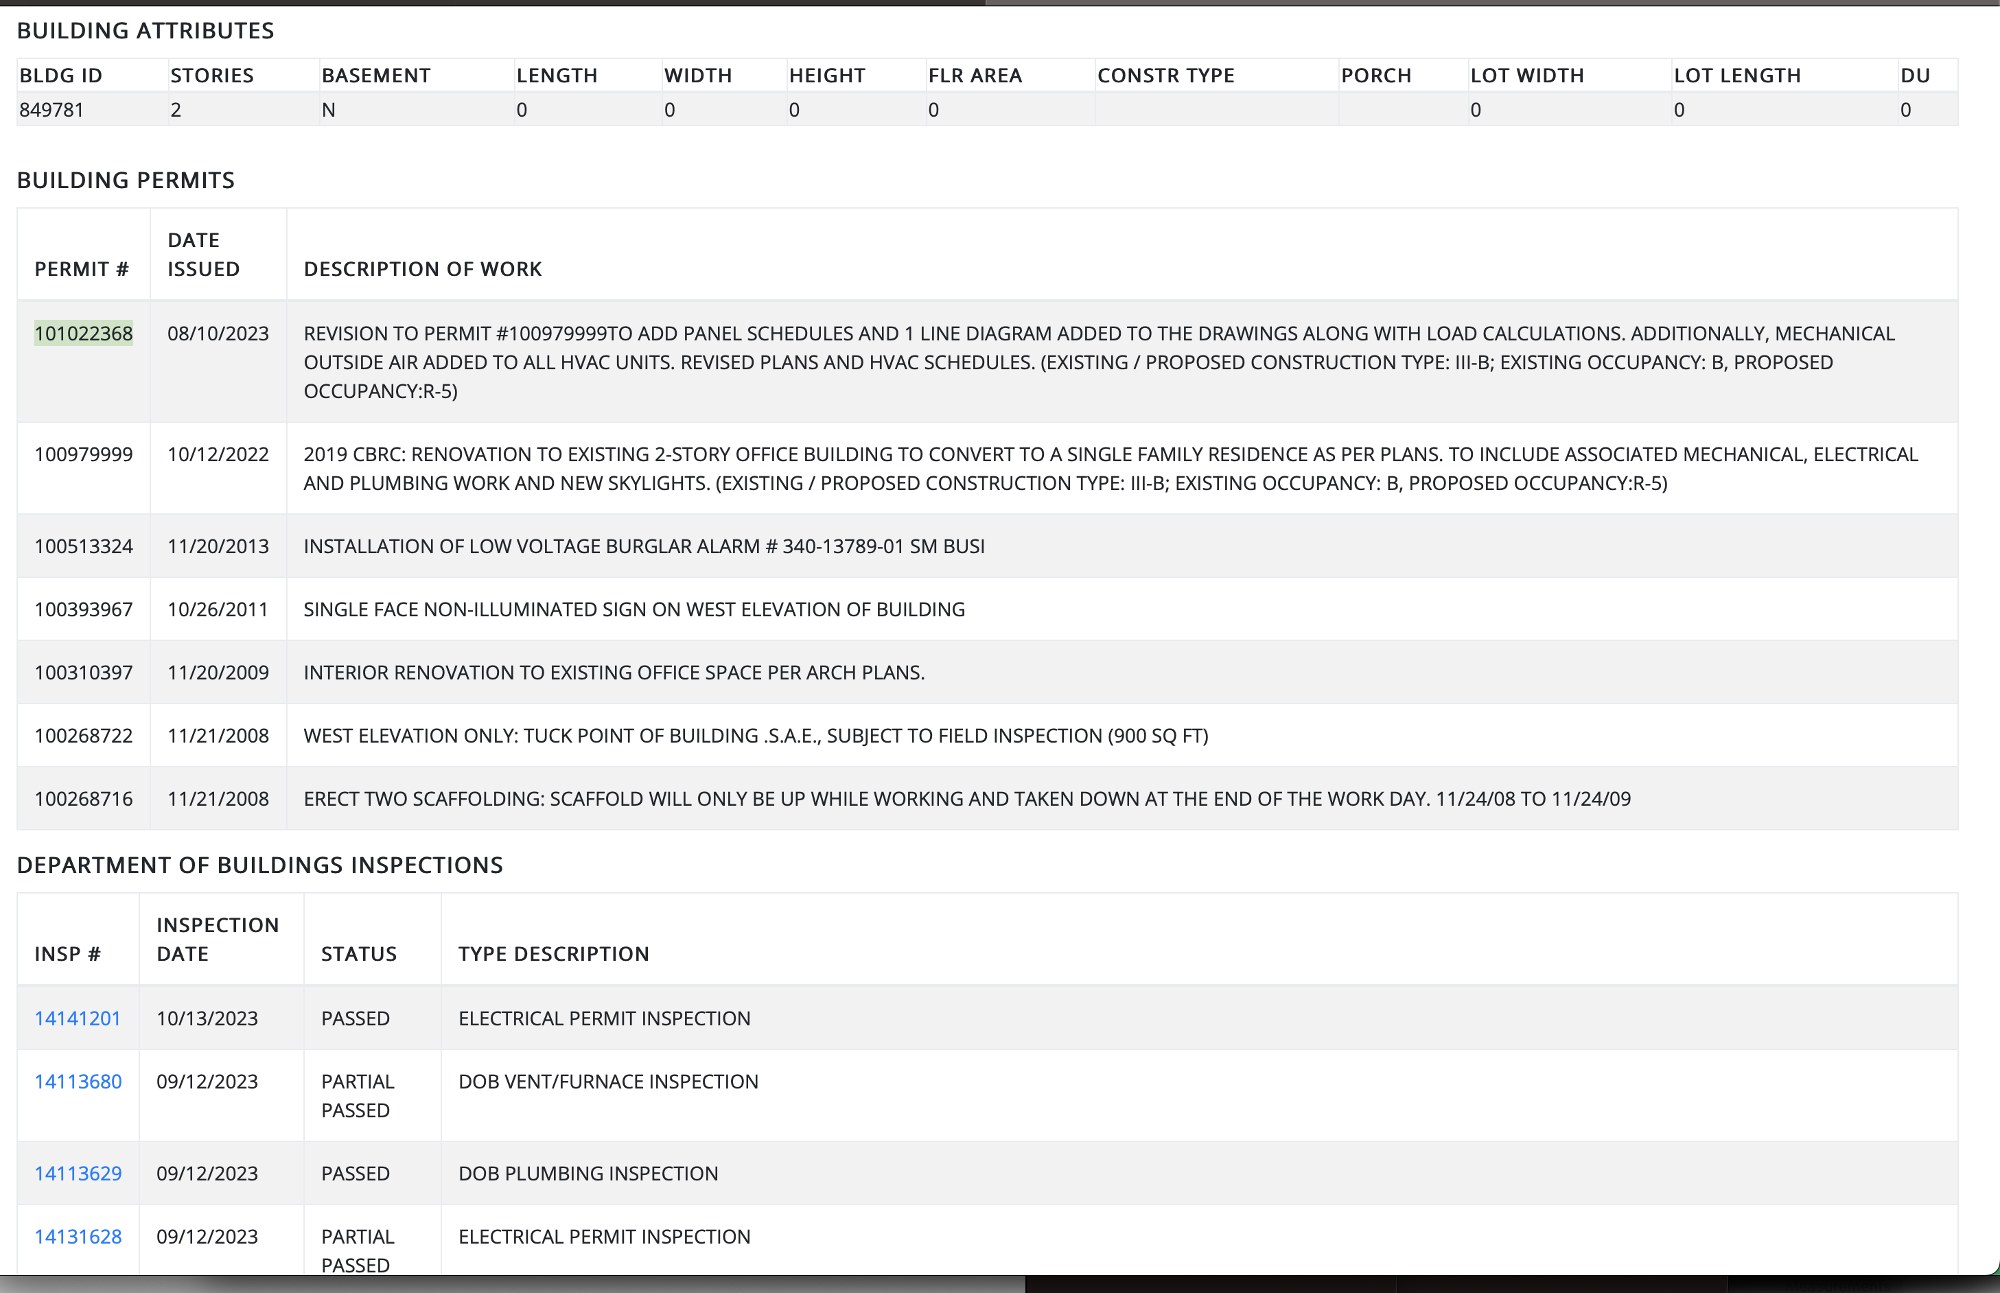Click permit number 100310397
This screenshot has height=1293, width=2000.
click(83, 673)
